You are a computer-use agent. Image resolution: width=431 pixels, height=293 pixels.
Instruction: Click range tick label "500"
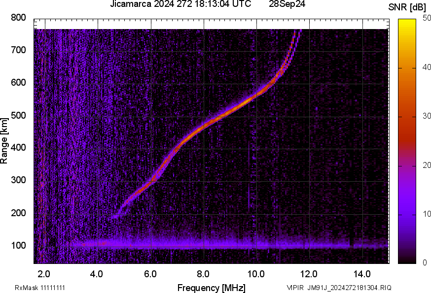coord(18,115)
